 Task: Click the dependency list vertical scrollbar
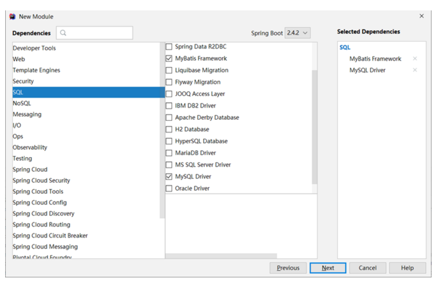(314, 127)
